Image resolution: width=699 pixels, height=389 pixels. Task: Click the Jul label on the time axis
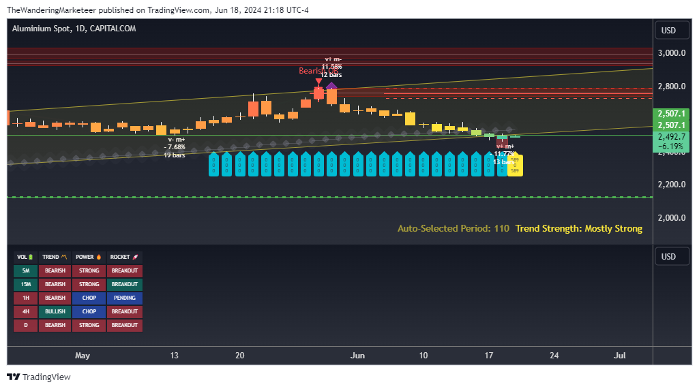pyautogui.click(x=620, y=356)
